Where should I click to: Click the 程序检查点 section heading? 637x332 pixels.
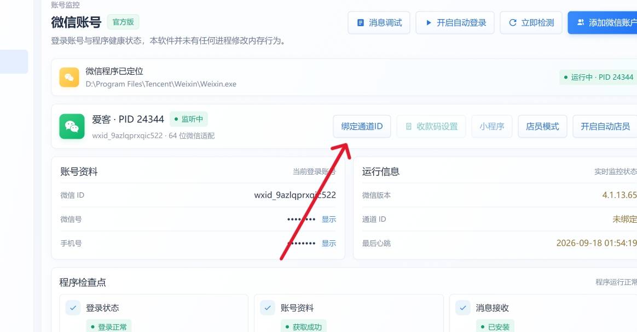point(83,282)
